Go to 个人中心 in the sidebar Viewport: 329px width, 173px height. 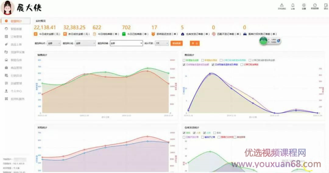tap(16, 91)
